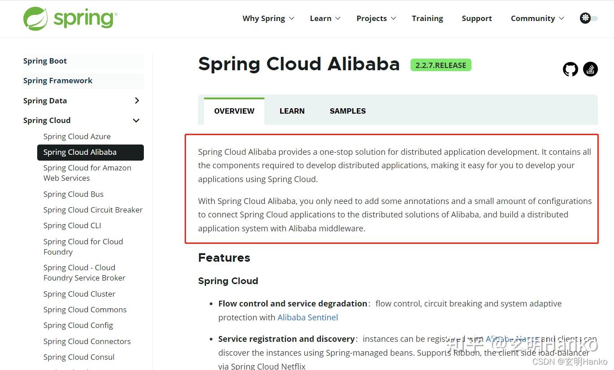Select Spring Cloud Azure
Viewport: 614px width, 370px height.
(x=77, y=136)
